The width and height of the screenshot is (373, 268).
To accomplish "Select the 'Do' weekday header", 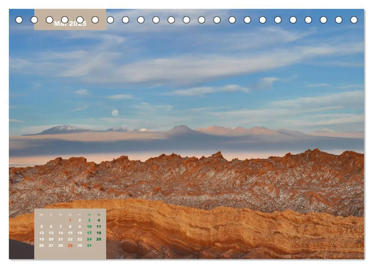I will pyautogui.click(x=70, y=215).
